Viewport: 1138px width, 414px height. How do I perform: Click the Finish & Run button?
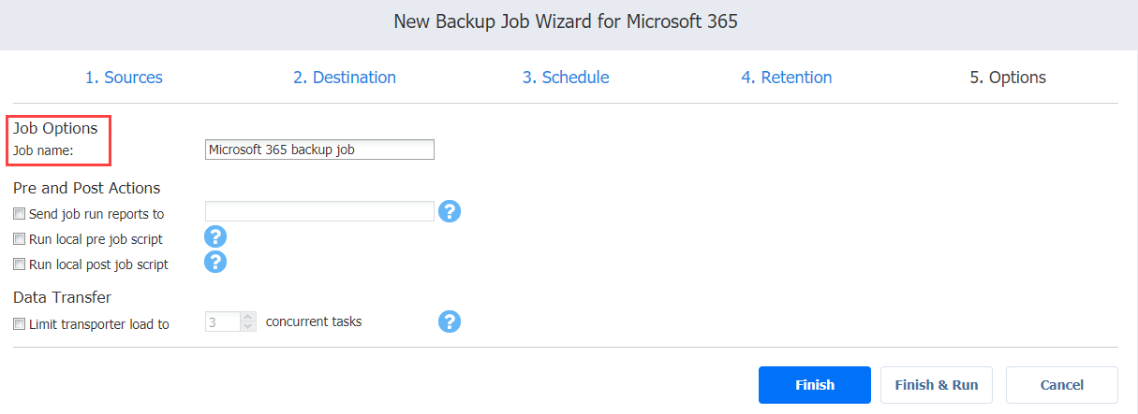pyautogui.click(x=937, y=385)
